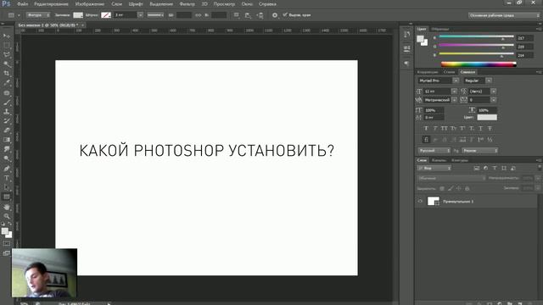The height and width of the screenshot is (305, 543).
Task: Open the Фильтр menu
Action: pos(188,4)
